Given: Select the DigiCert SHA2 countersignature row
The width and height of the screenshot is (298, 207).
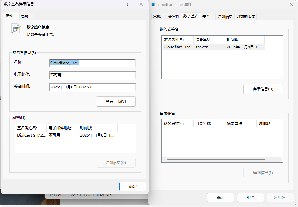Looking at the screenshot, I should pyautogui.click(x=66, y=135).
